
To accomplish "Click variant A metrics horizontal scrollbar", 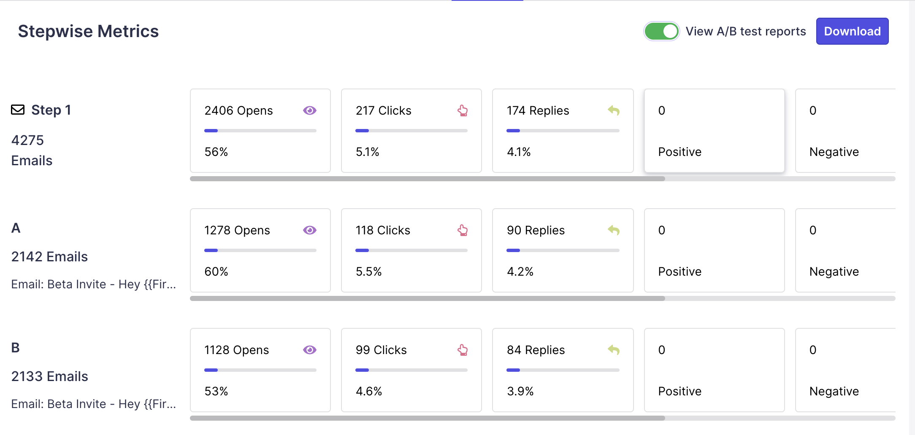I will (427, 298).
